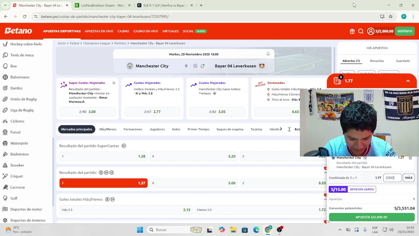
Task: Go to the Champions League breadcrumb
Action: click(x=97, y=43)
